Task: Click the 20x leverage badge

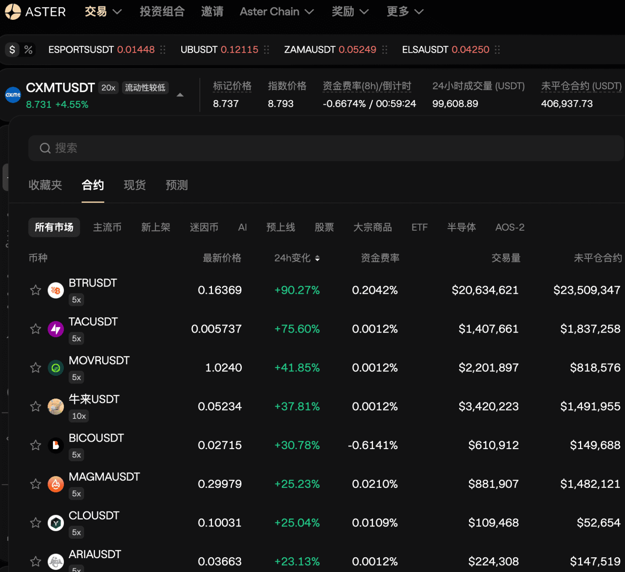Action: coord(108,88)
